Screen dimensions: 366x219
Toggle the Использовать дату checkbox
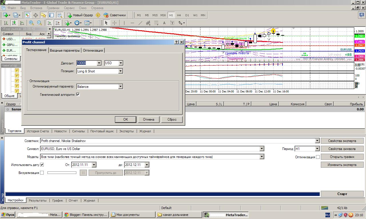pyautogui.click(x=42, y=165)
